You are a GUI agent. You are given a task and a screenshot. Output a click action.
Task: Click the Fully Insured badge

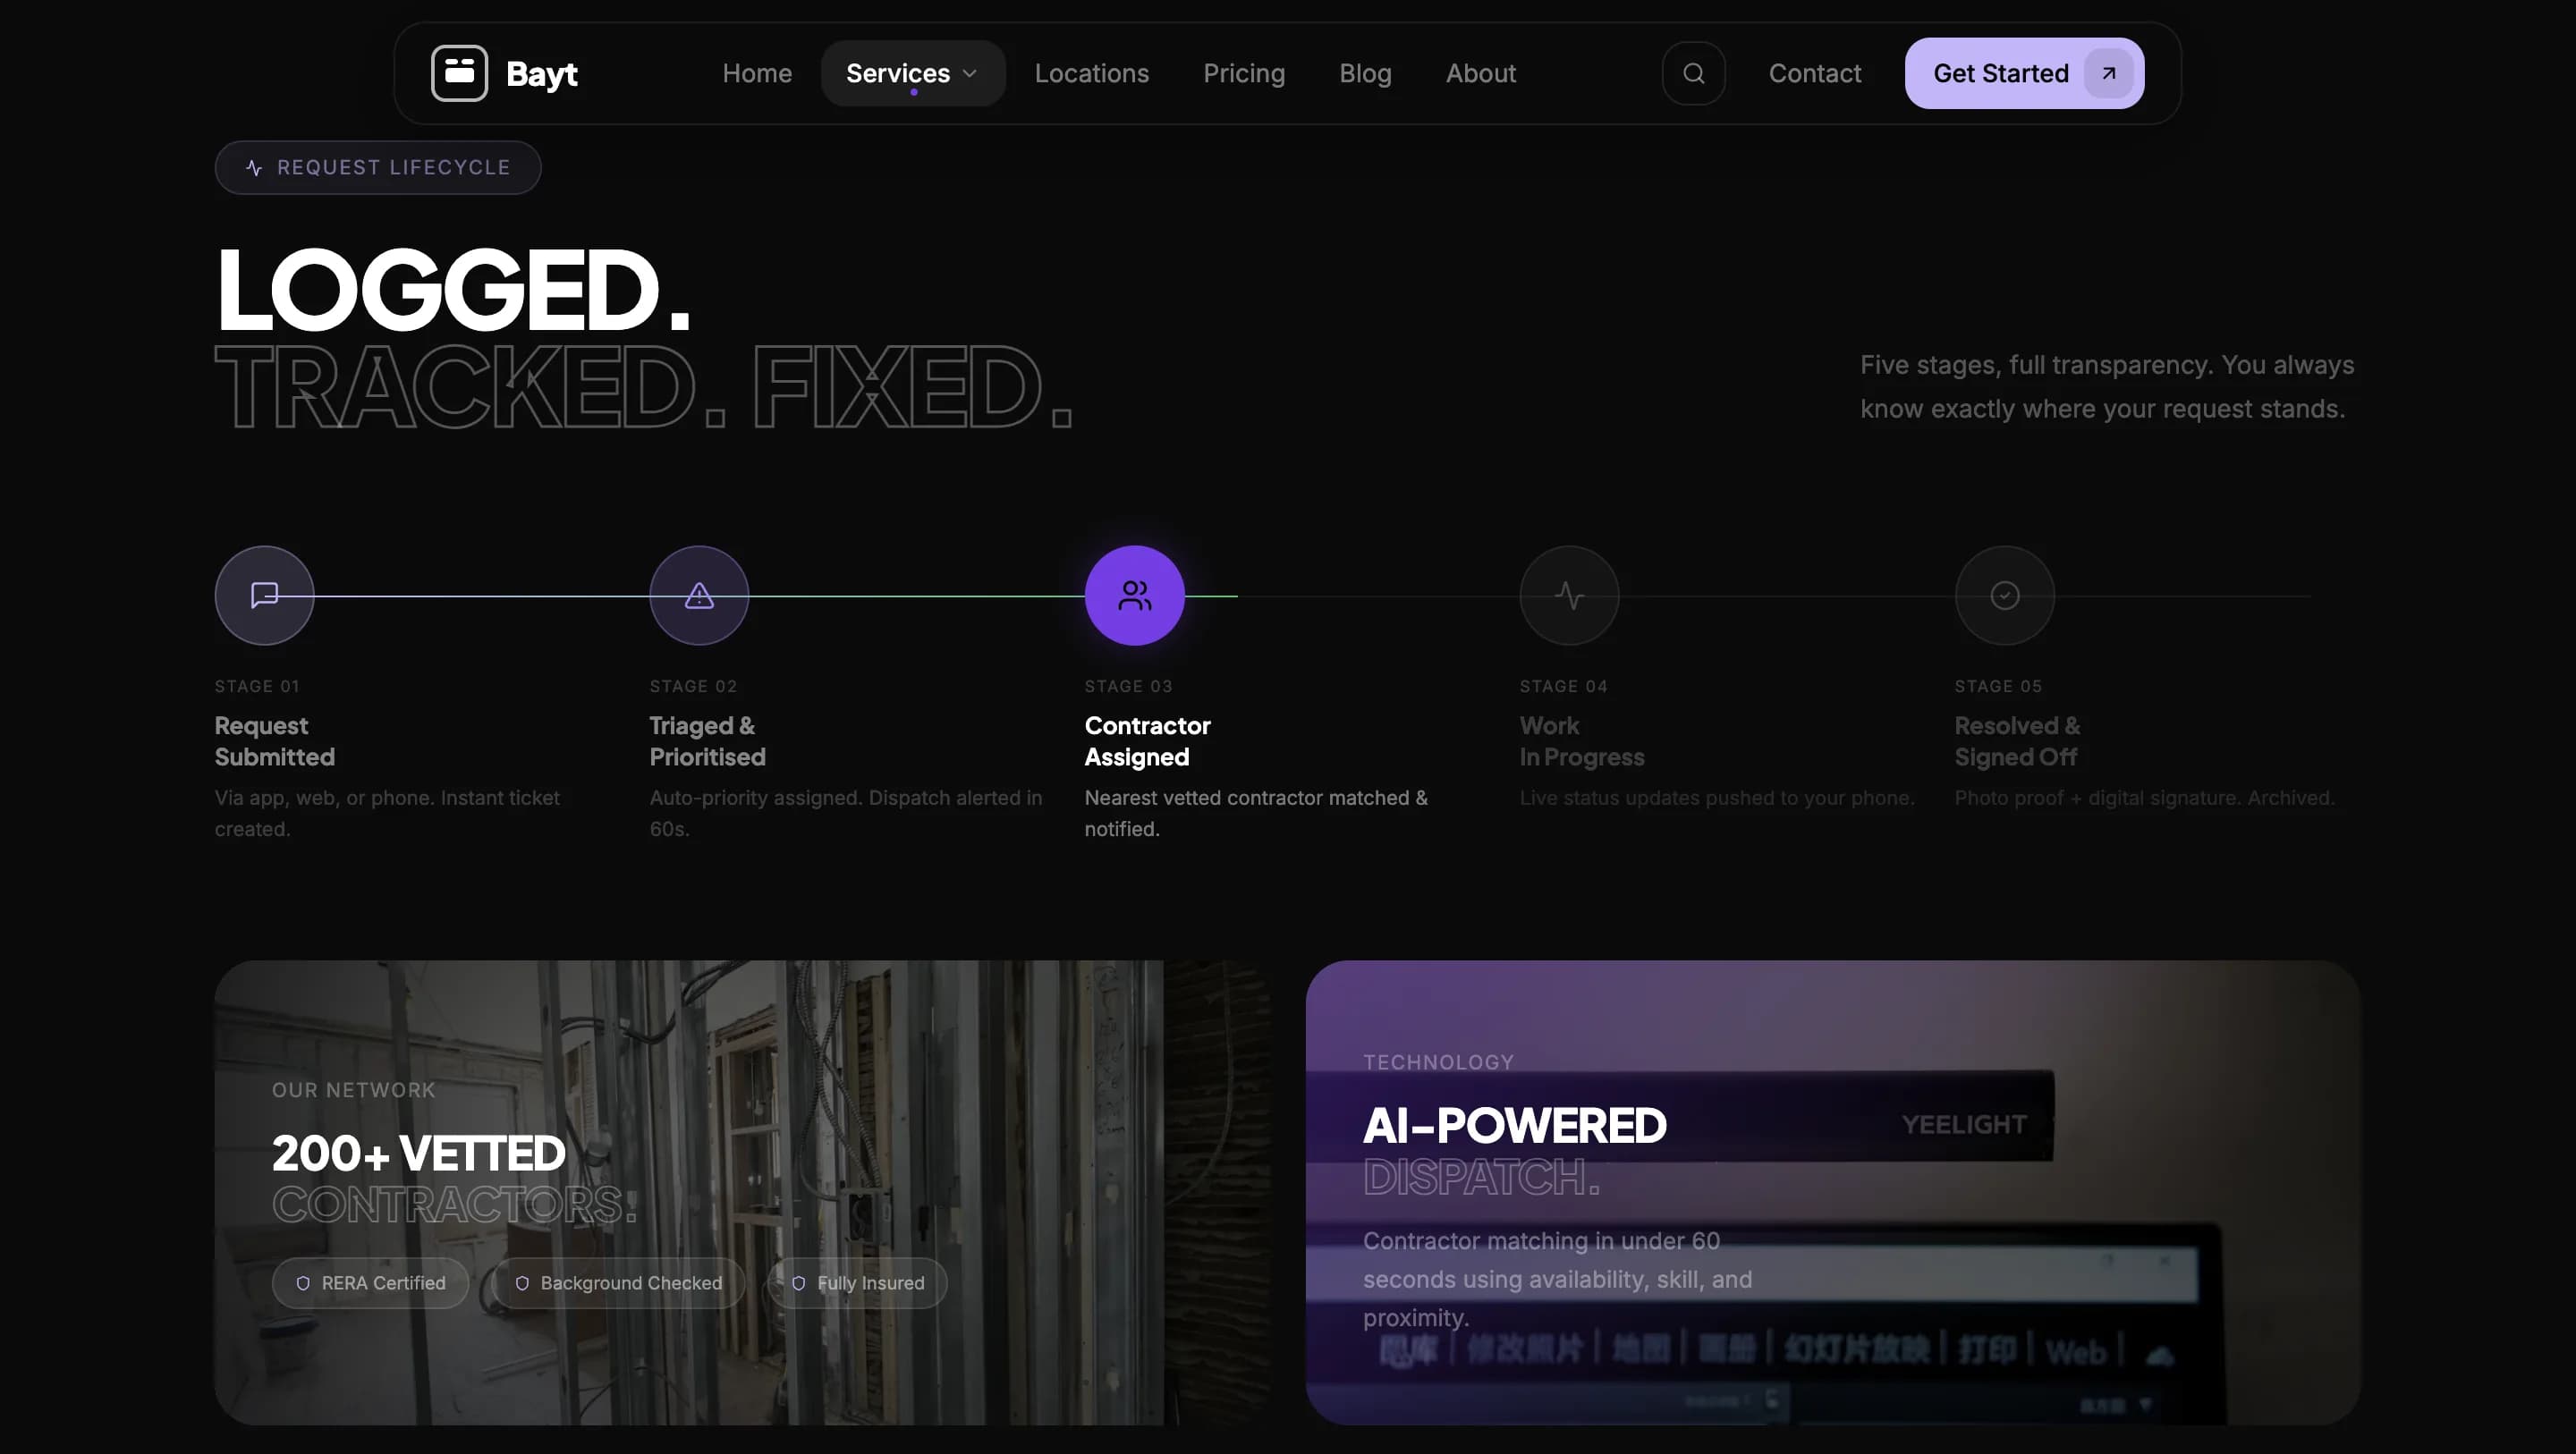pos(857,1283)
